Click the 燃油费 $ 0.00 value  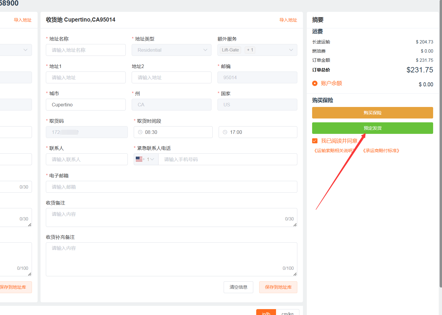pos(427,51)
